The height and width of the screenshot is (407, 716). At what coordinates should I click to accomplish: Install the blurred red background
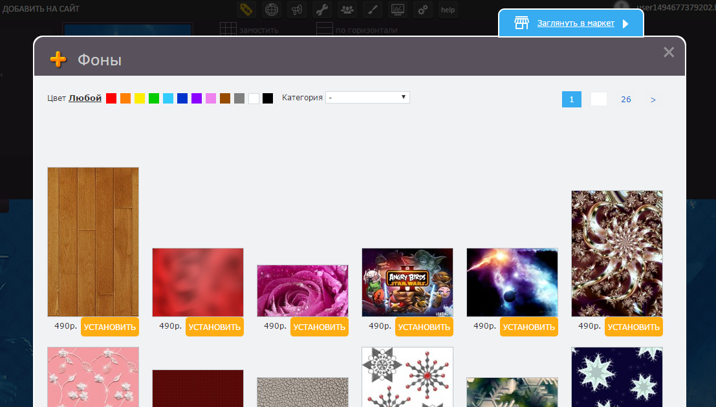[x=215, y=327]
